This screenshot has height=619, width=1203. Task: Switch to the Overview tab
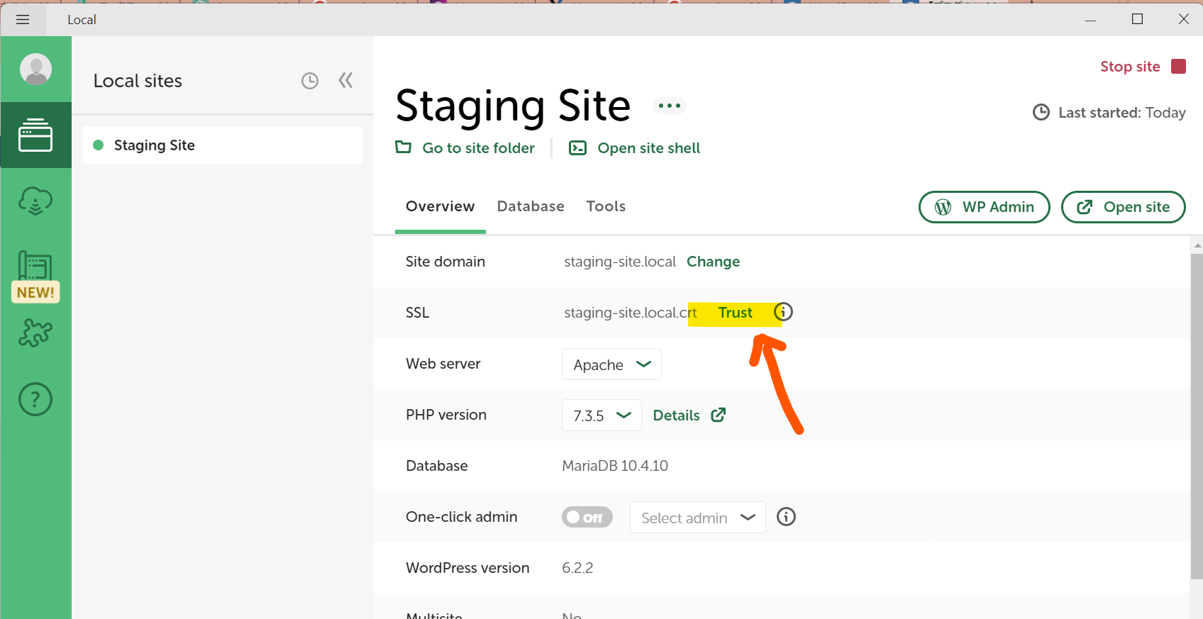click(440, 206)
